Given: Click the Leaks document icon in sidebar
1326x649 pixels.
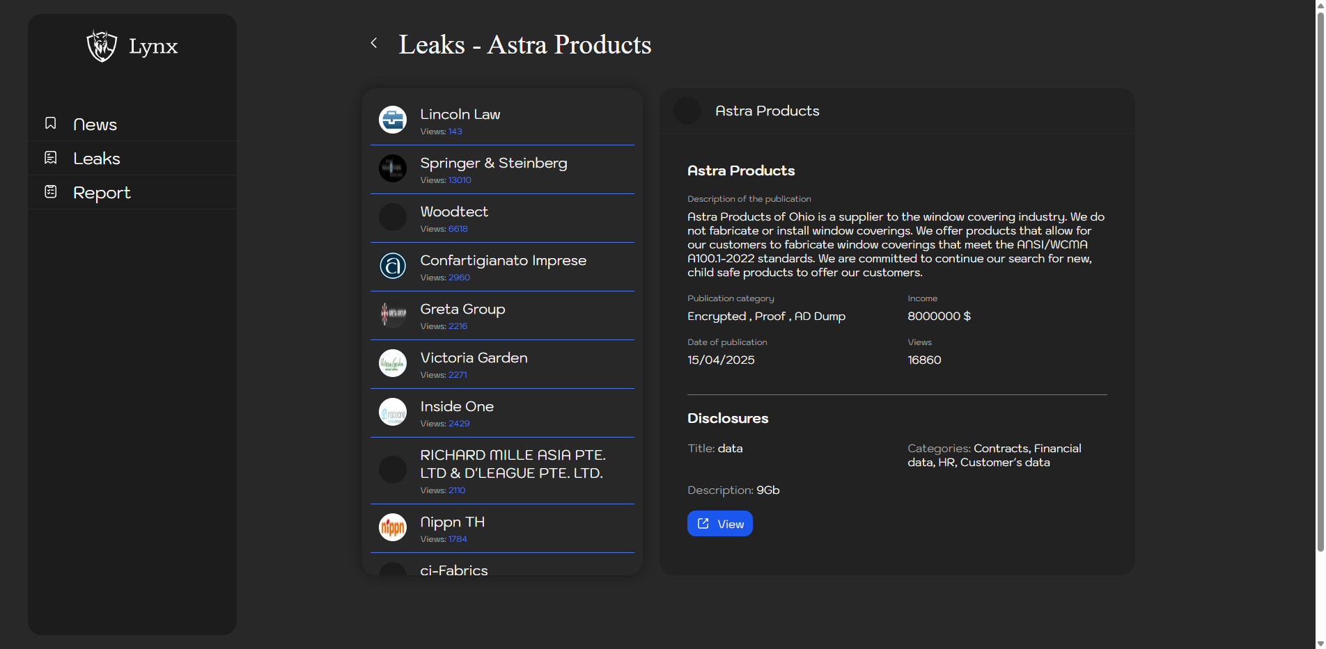Looking at the screenshot, I should [x=51, y=158].
